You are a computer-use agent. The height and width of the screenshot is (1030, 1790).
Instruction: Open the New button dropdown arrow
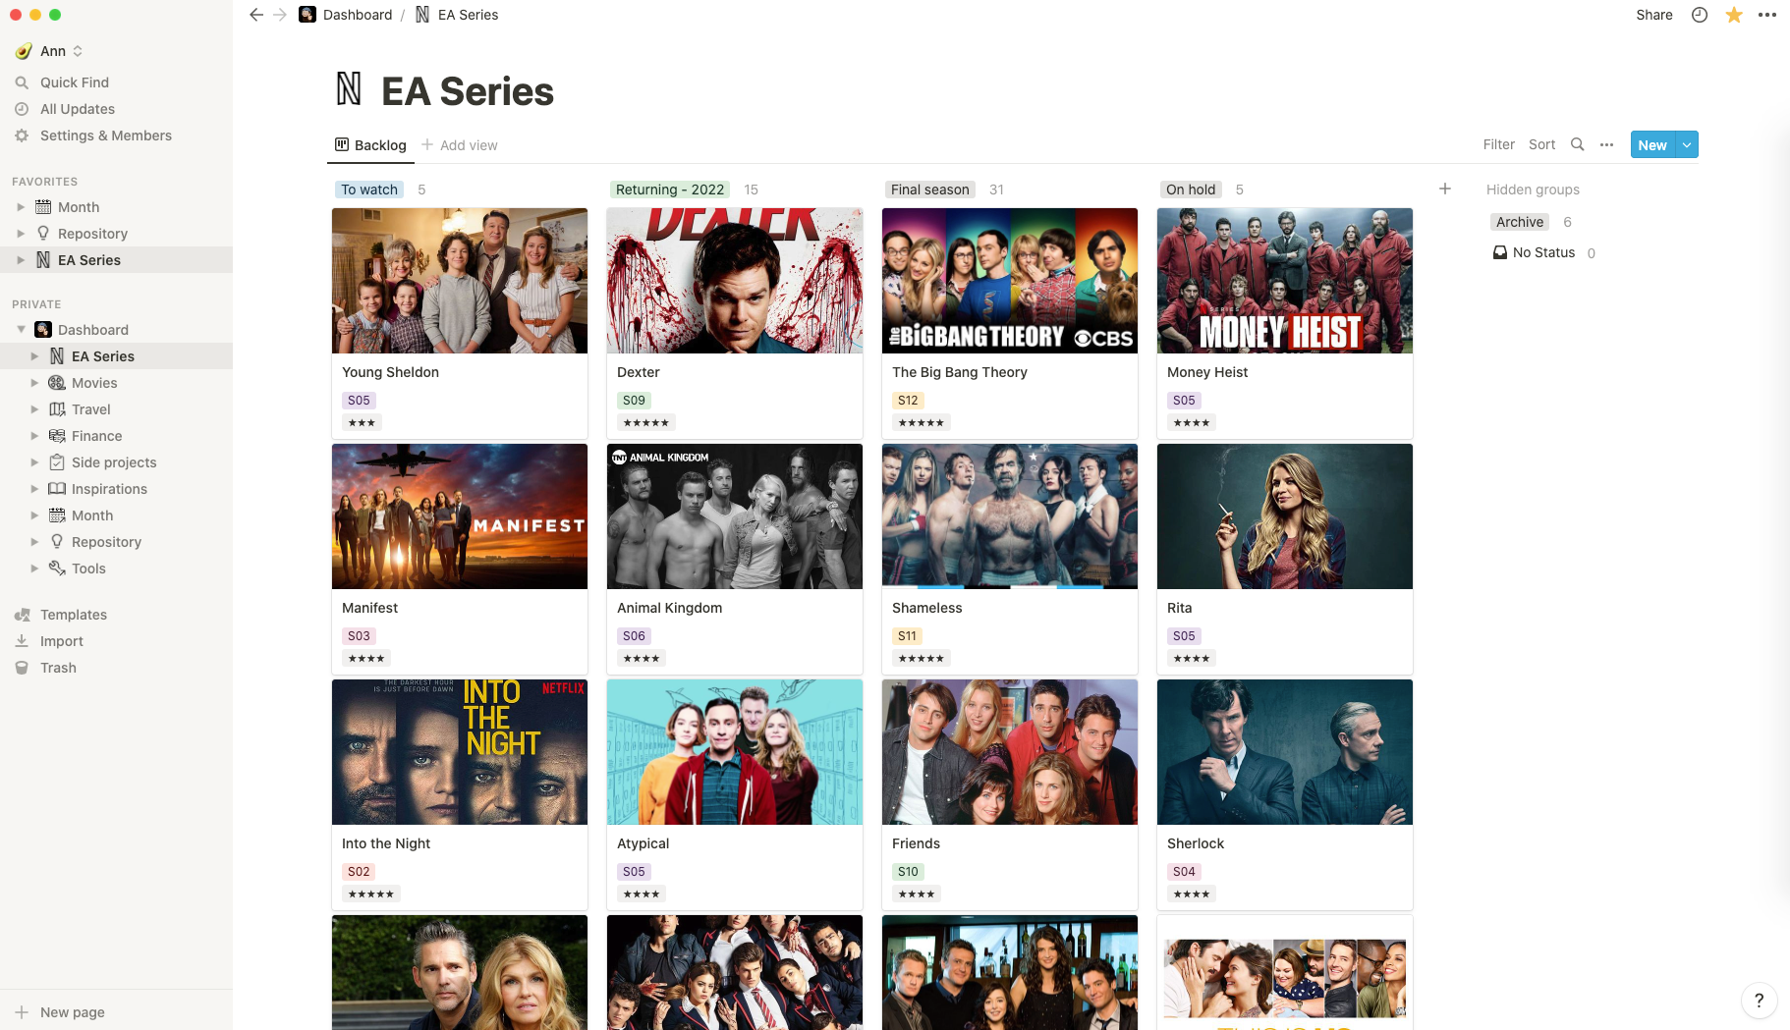[1687, 144]
